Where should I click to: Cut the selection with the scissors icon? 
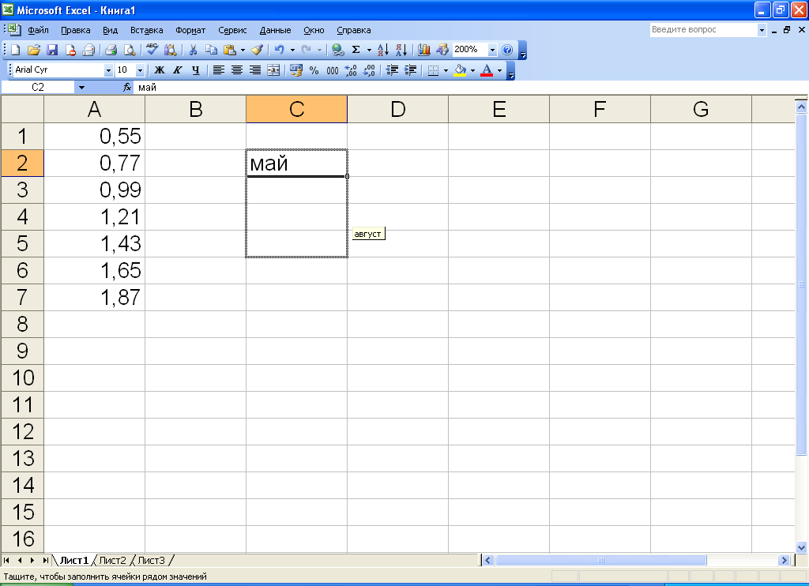tap(193, 50)
